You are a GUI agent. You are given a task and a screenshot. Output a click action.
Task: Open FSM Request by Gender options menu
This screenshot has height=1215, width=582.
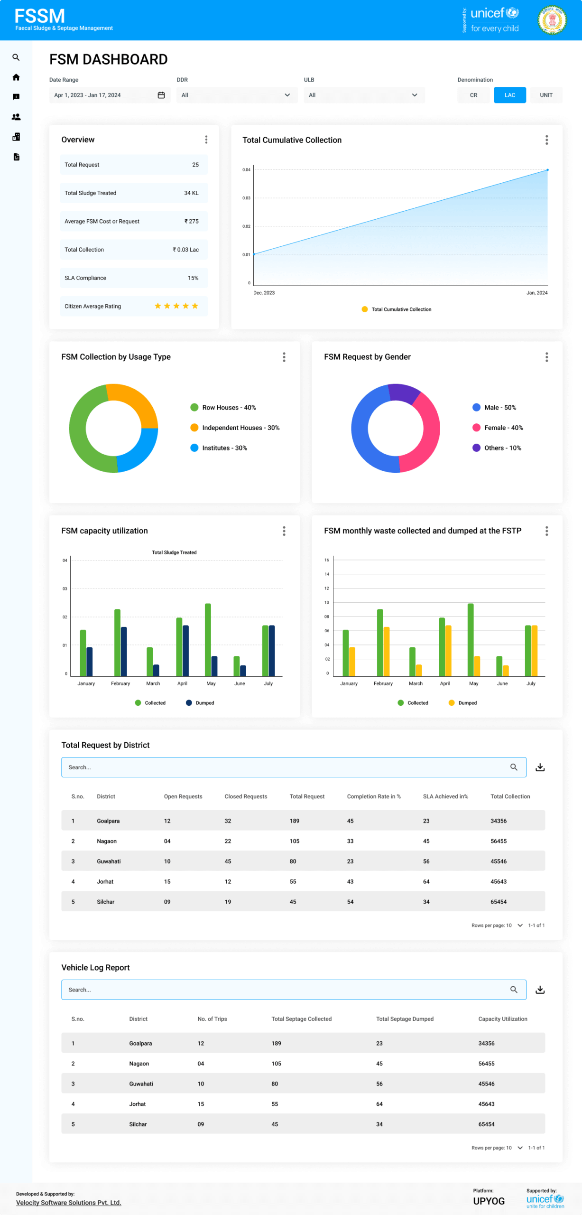546,357
